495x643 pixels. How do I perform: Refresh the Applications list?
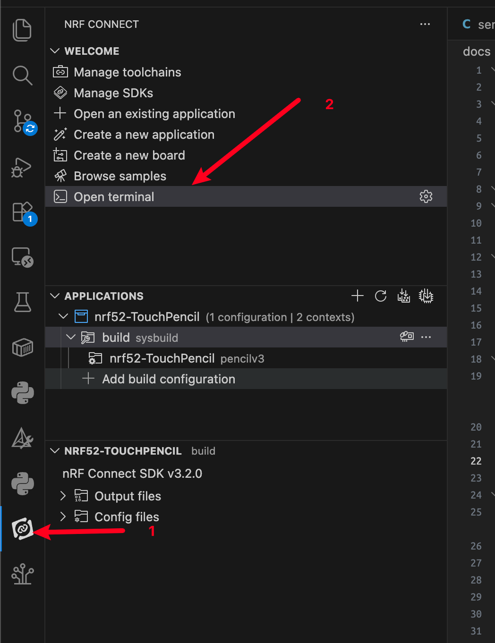click(x=381, y=296)
